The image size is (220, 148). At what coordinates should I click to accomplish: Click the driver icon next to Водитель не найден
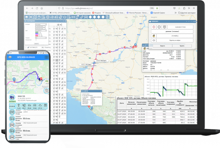tap(154, 40)
